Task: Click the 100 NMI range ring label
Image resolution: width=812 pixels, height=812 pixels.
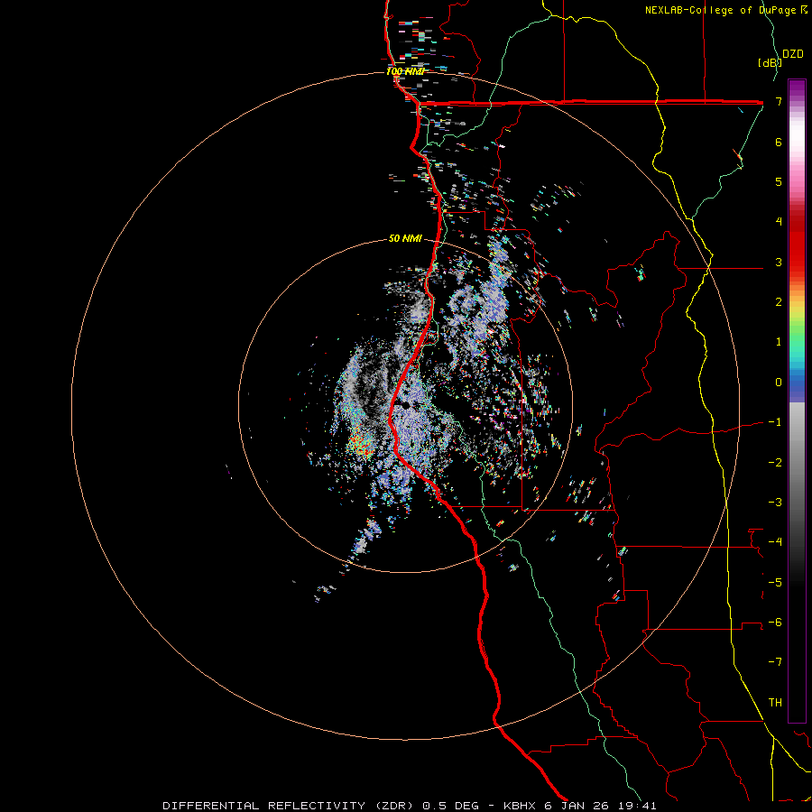Action: pyautogui.click(x=405, y=71)
